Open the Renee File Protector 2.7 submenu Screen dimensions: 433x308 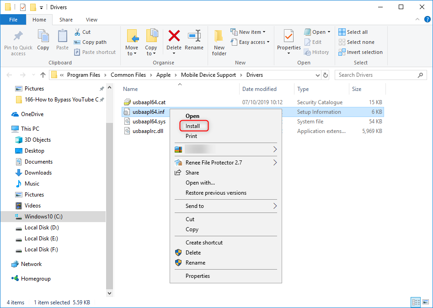click(225, 163)
